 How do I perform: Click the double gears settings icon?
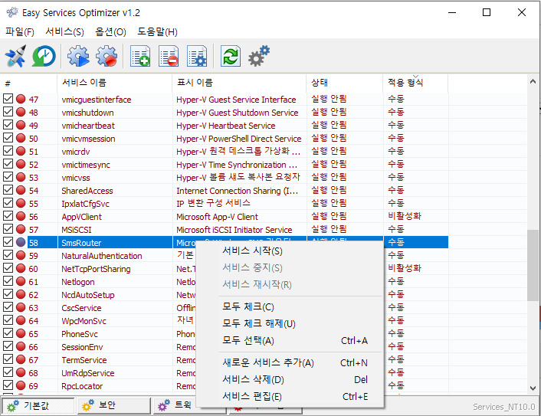click(259, 56)
